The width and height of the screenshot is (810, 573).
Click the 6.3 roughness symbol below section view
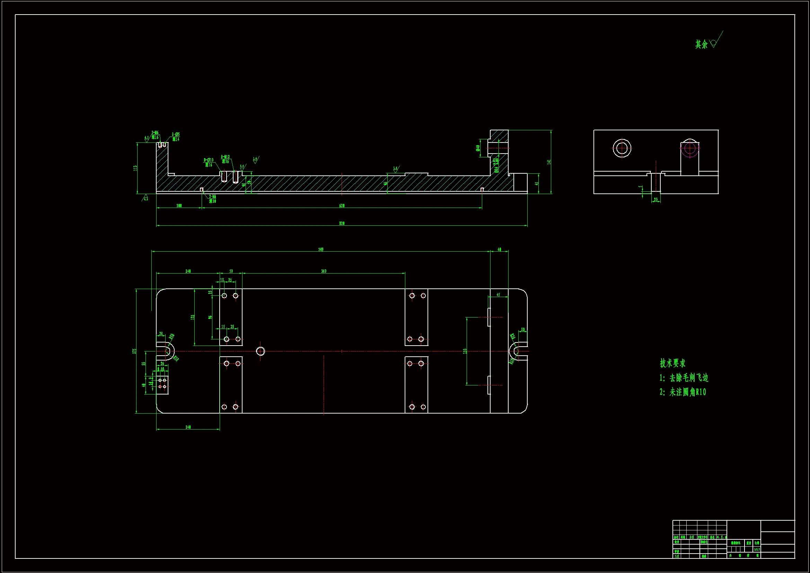(145, 198)
